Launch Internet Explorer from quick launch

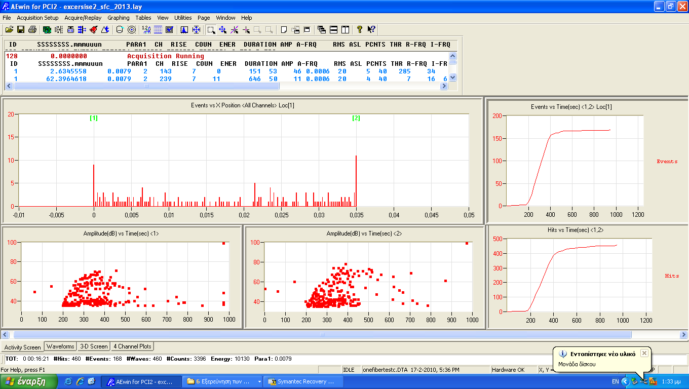68,381
